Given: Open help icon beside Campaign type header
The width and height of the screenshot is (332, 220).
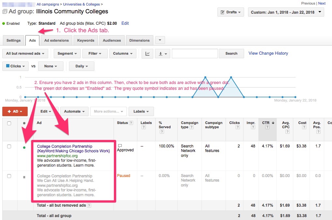Looking at the screenshot, I should click(191, 127).
